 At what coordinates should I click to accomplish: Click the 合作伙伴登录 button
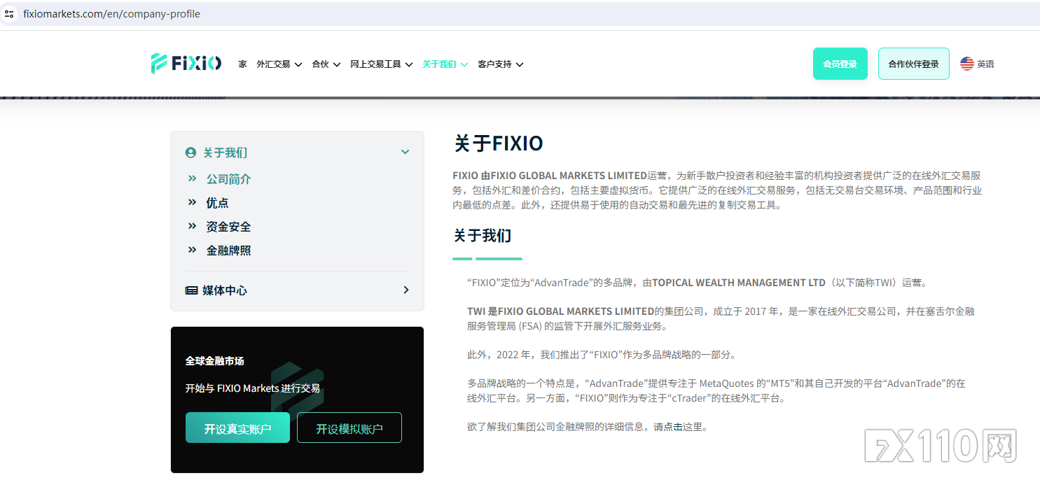[x=914, y=64]
